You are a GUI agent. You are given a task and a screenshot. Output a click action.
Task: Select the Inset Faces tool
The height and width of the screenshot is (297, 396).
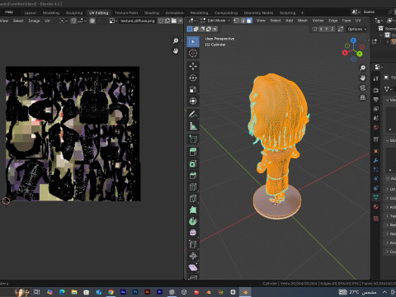(x=193, y=164)
